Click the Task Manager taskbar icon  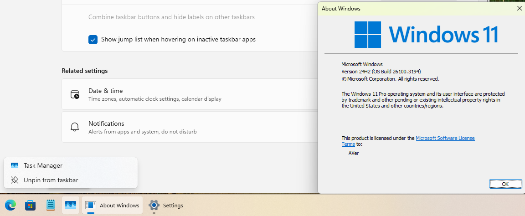71,205
